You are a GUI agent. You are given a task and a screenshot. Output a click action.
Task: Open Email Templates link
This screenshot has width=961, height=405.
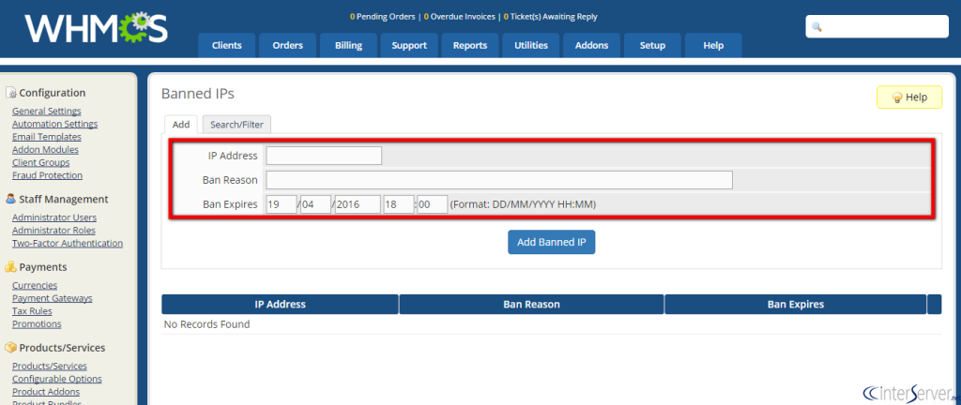point(47,137)
